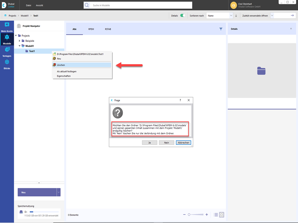Zoom out with the minus icon
This screenshot has height=223, width=298.
(184, 215)
